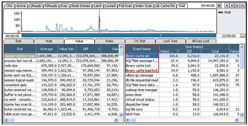Select the rdbms ipc message event
Image resolution: width=248 pixels, height=126 pixels.
point(182,75)
